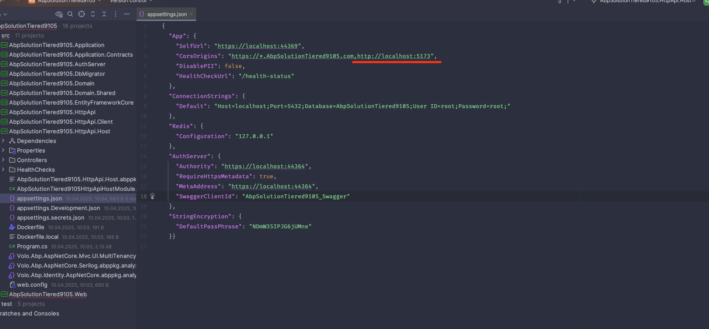Viewport: 709px width, 329px height.
Task: Open the Explorer panel three-dot options menu
Action: click(116, 14)
